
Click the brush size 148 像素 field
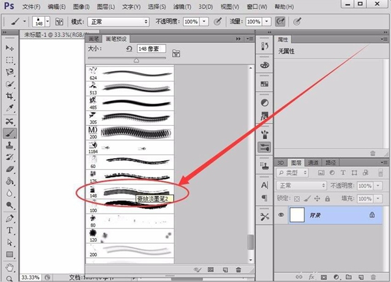click(x=151, y=49)
